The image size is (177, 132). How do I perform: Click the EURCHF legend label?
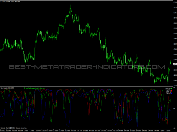click(168, 93)
